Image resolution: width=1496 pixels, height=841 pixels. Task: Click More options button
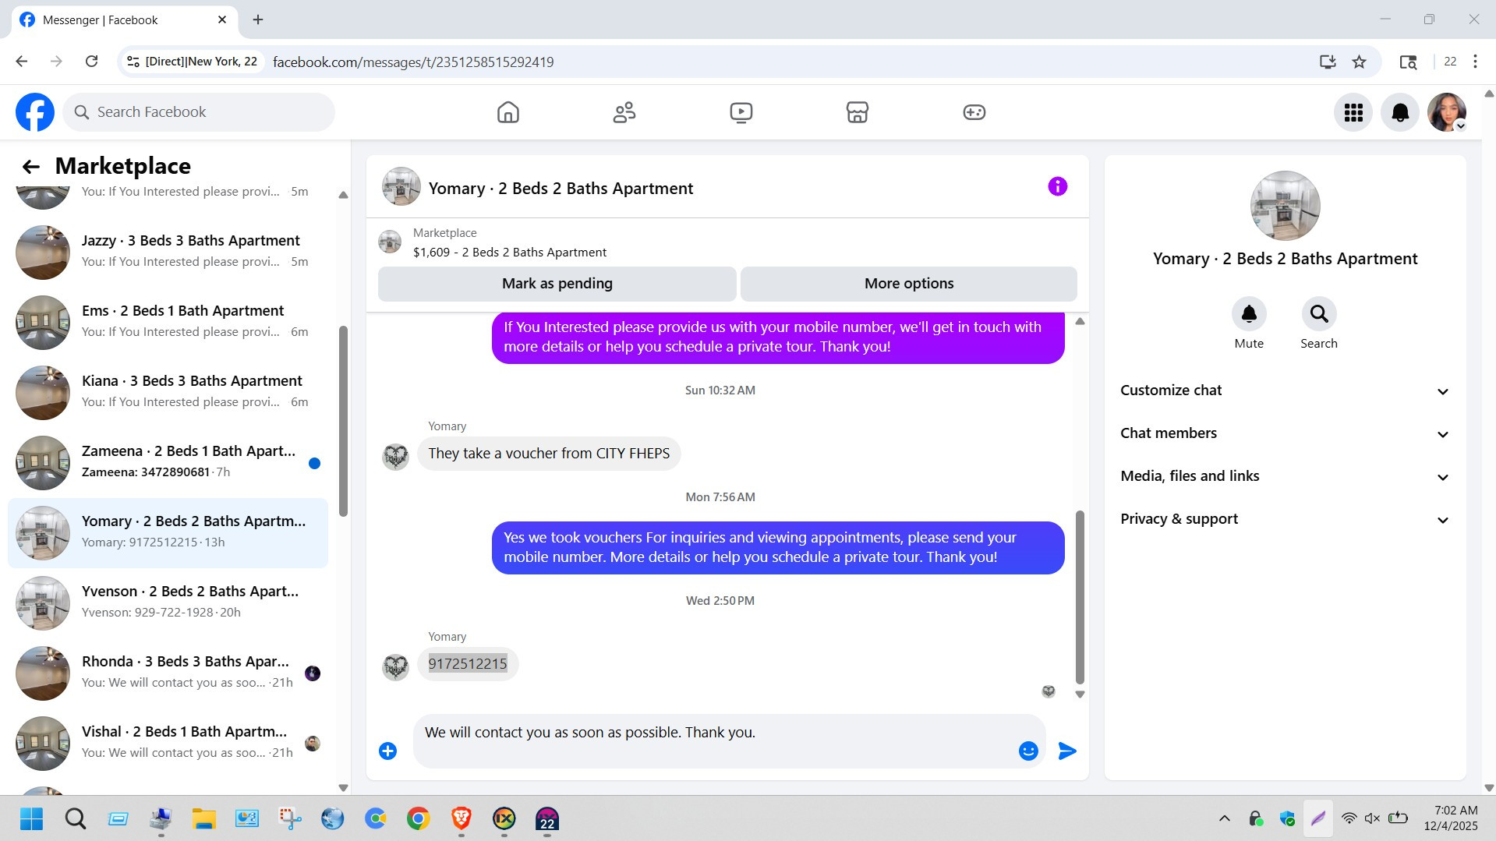coord(909,284)
